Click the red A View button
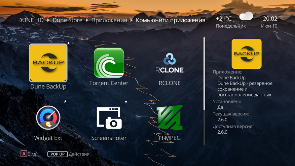 click(24, 154)
